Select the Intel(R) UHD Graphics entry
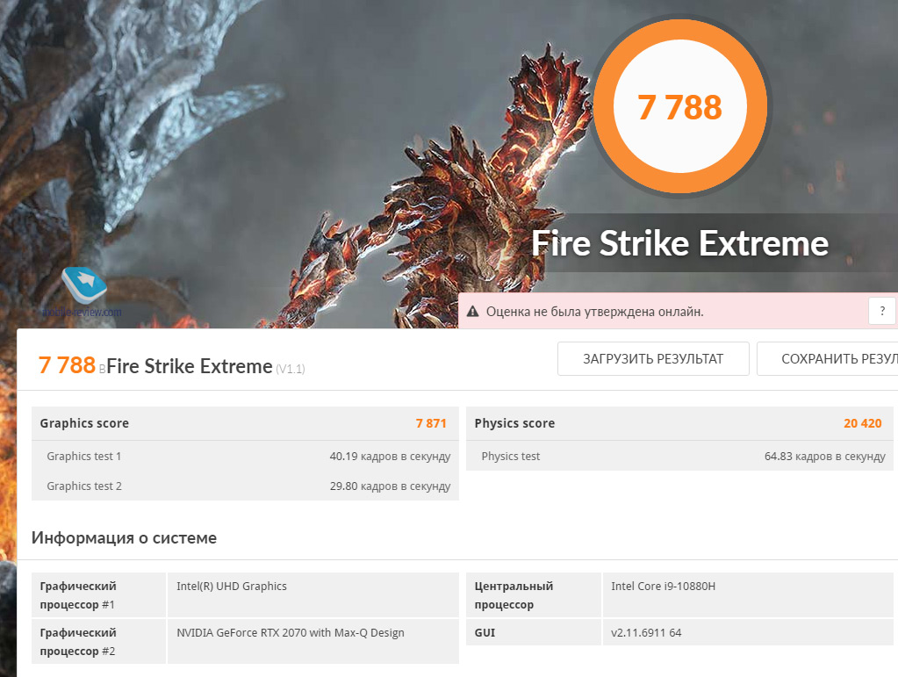 coord(232,586)
